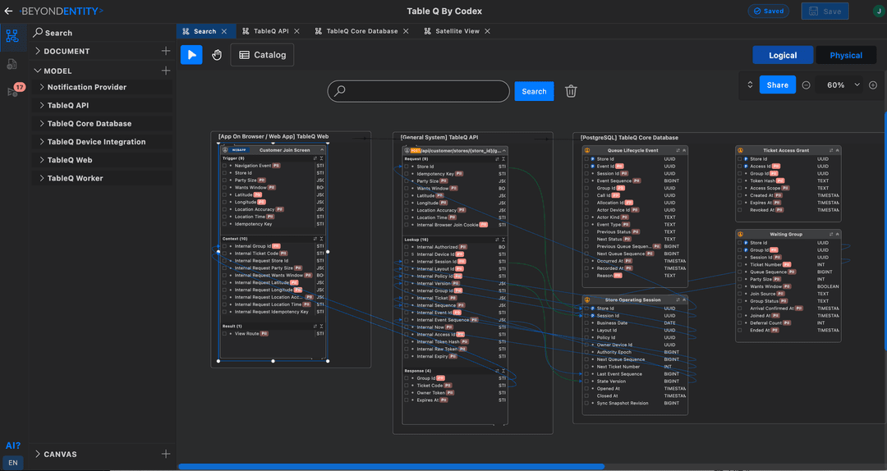The image size is (887, 471).
Task: Select the pointer arrow tool
Action: pyautogui.click(x=191, y=55)
